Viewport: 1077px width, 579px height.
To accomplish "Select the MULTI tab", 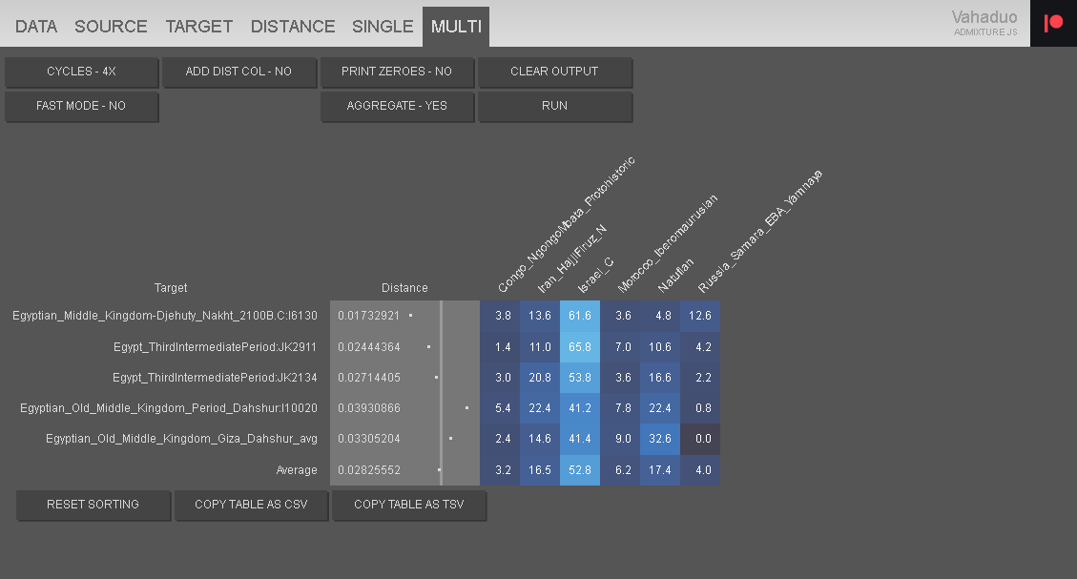I will click(x=456, y=27).
